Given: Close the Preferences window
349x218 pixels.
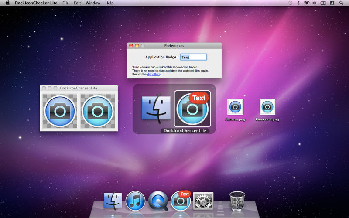Looking at the screenshot, I should click(131, 45).
